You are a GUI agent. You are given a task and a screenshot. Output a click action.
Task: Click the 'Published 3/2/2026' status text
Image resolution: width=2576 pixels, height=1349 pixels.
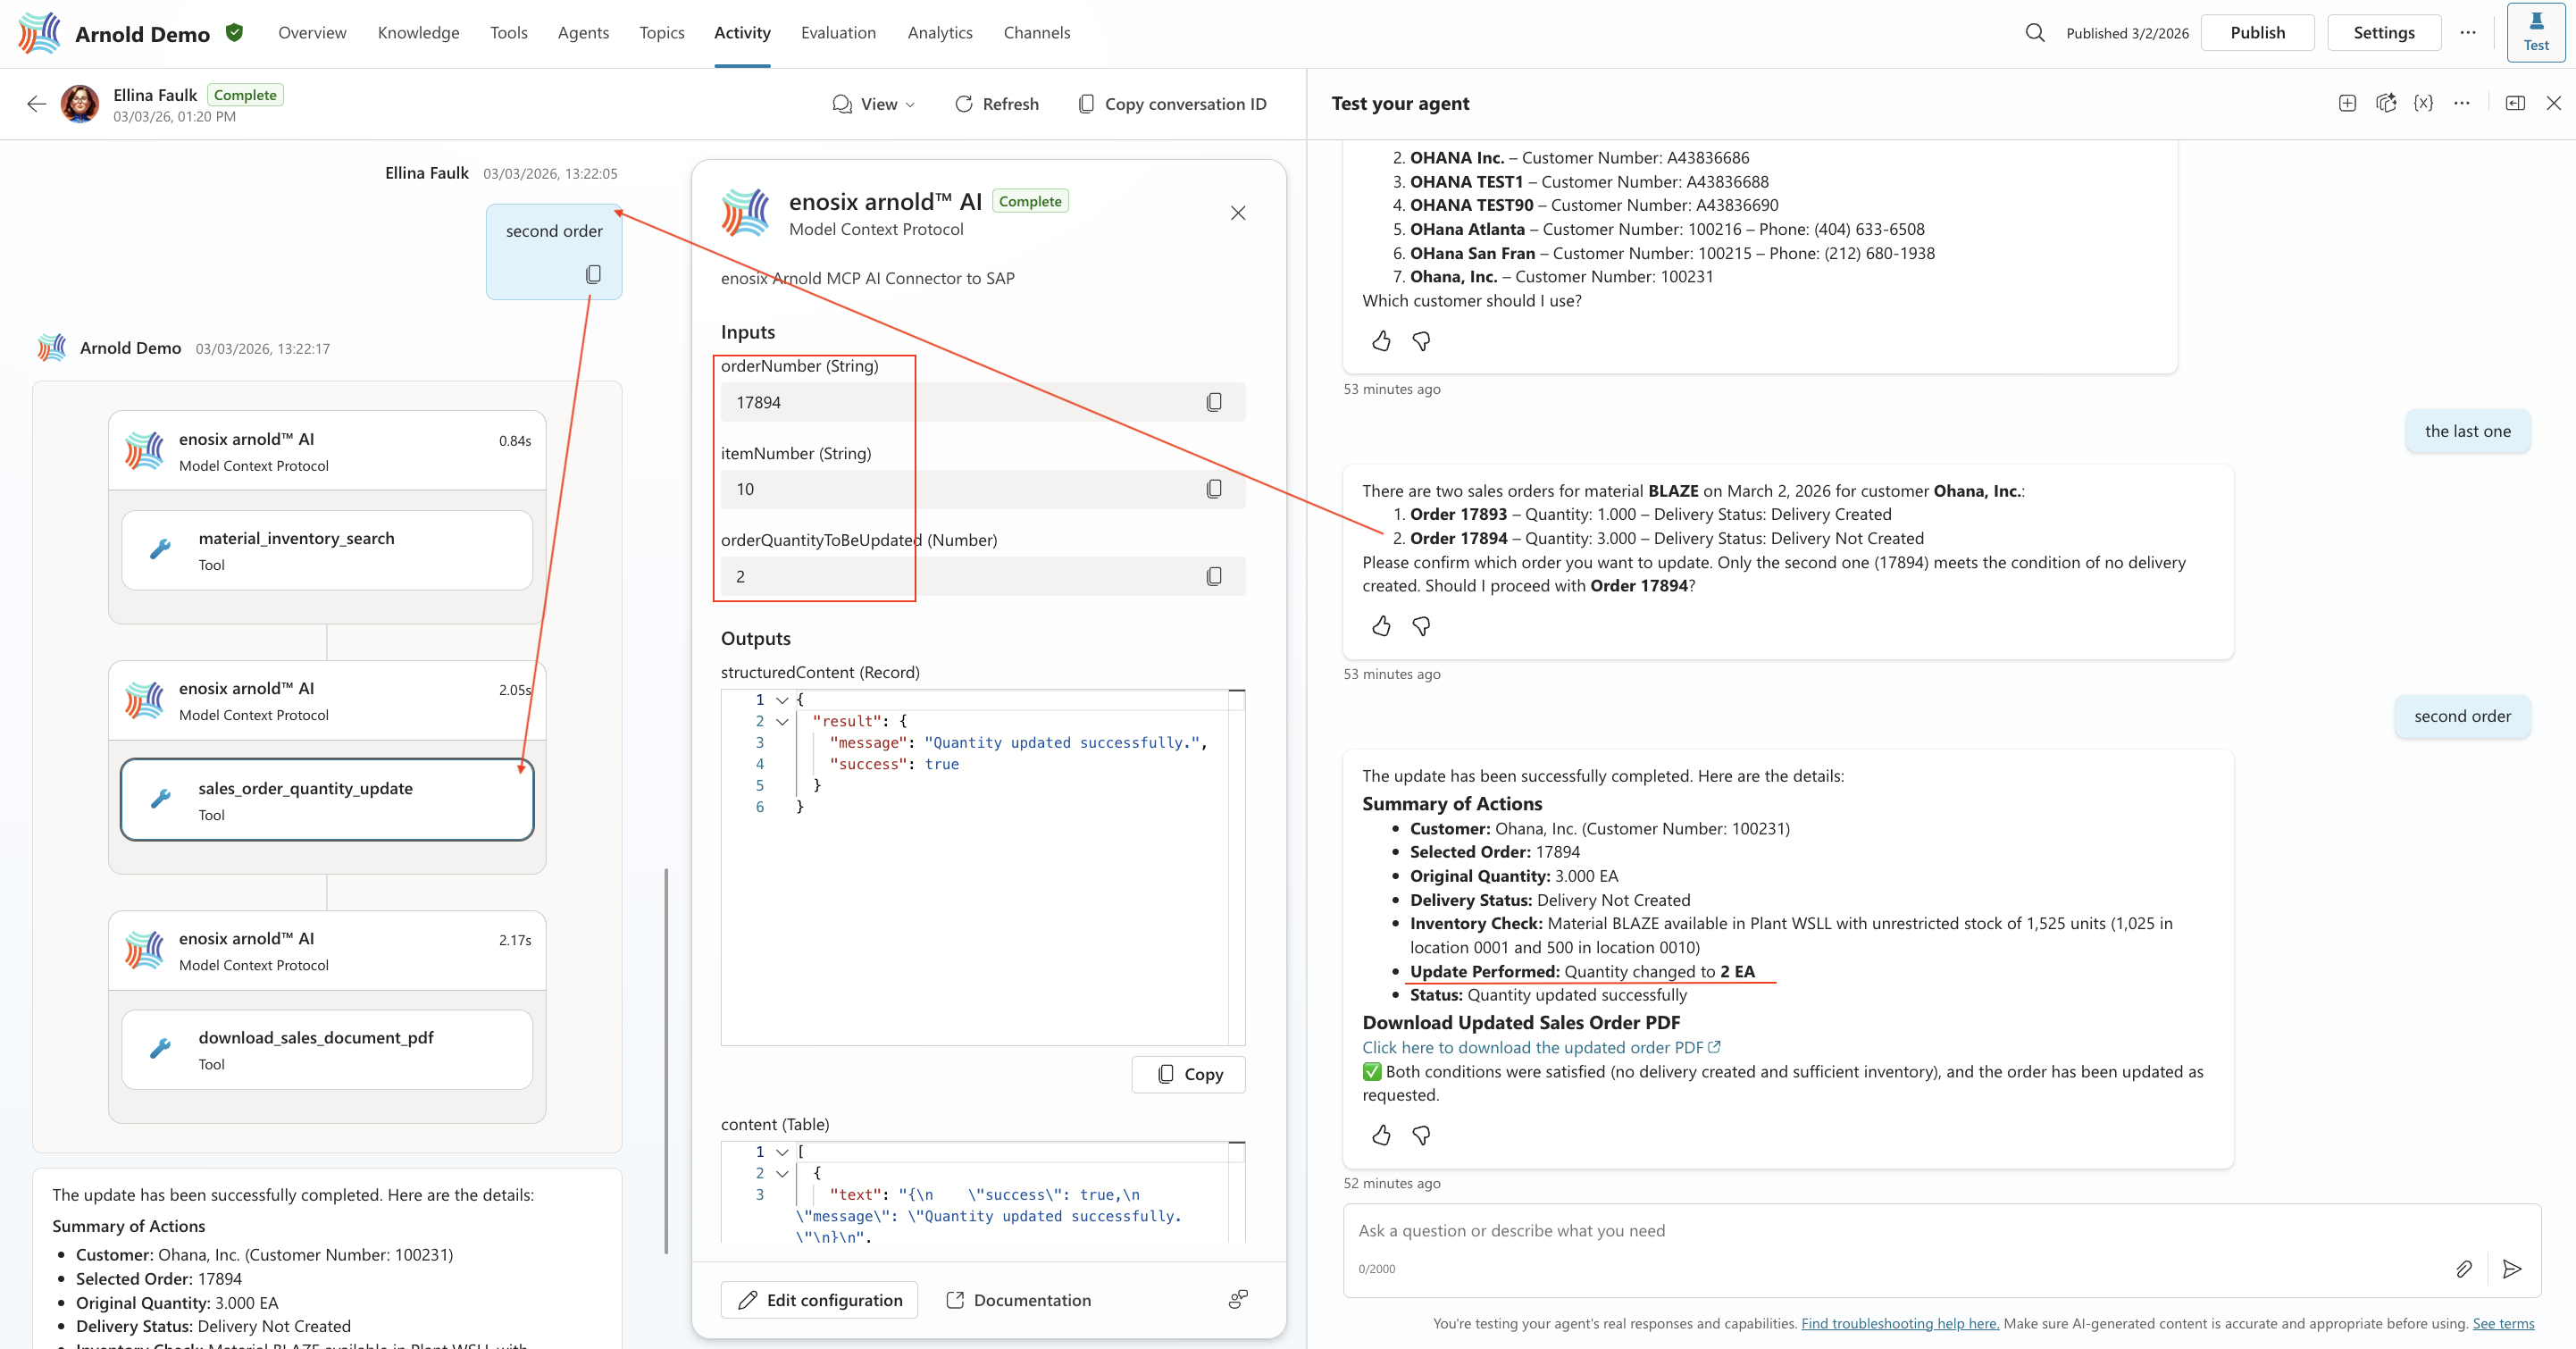tap(2127, 33)
